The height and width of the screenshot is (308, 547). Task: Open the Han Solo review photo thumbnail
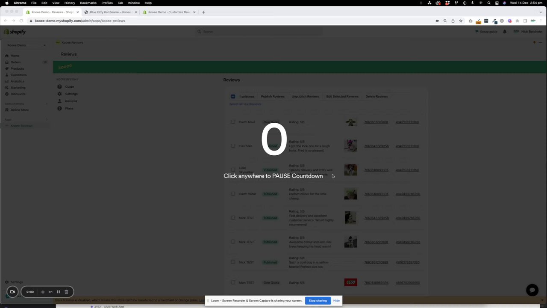coord(351,146)
